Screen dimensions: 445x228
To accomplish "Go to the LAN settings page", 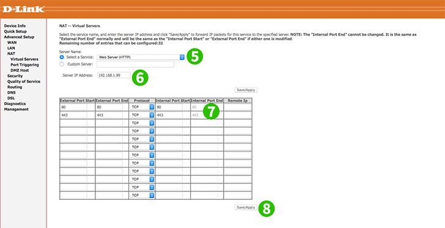I will click(11, 48).
